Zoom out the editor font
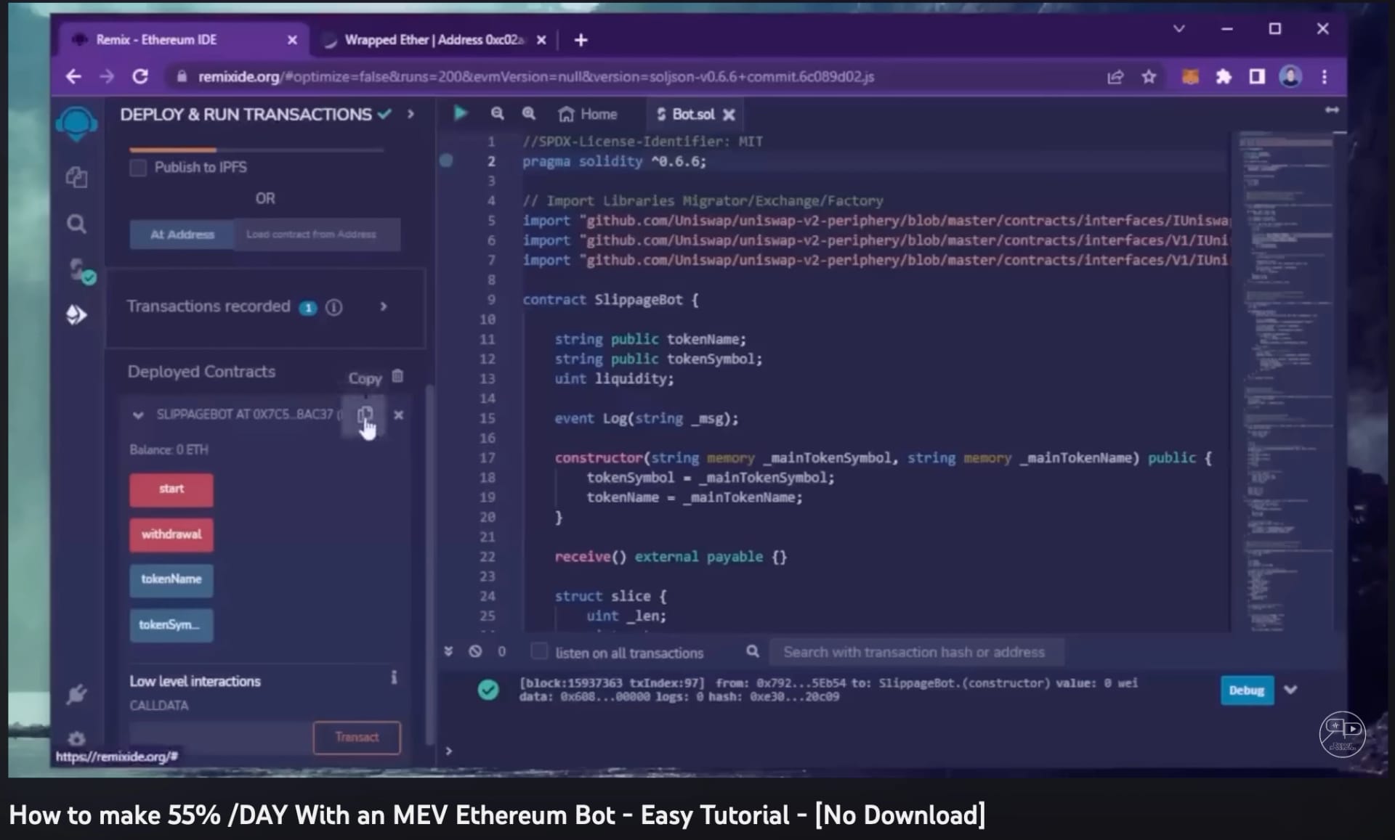The image size is (1395, 840). click(497, 113)
